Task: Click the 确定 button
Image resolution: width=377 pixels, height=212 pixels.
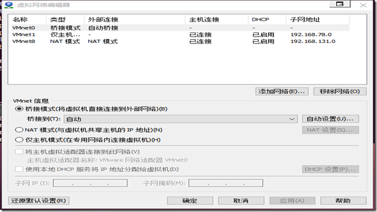Action: click(x=190, y=200)
